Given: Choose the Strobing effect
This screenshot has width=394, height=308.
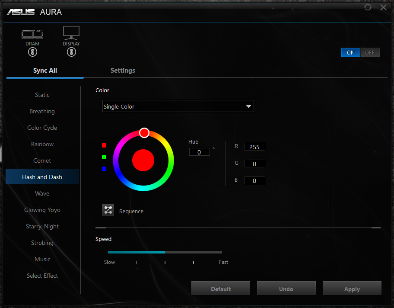Looking at the screenshot, I should pos(42,243).
